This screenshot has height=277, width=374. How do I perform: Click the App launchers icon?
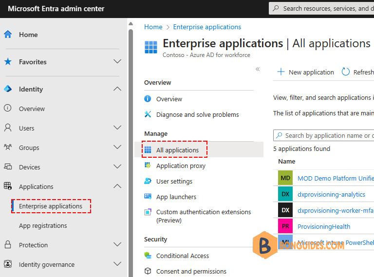(x=148, y=196)
